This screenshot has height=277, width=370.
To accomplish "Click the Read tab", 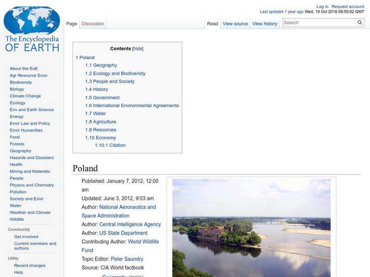I will pos(212,23).
